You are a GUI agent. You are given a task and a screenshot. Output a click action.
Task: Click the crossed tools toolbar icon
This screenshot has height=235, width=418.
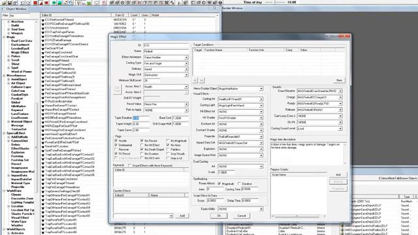(x=167, y=3)
